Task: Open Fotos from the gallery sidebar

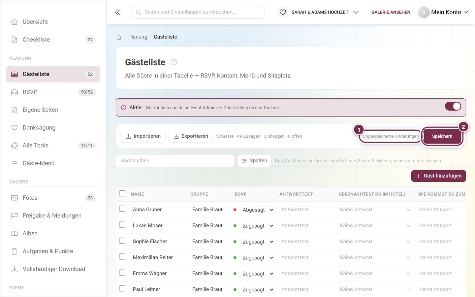Action: (53, 198)
